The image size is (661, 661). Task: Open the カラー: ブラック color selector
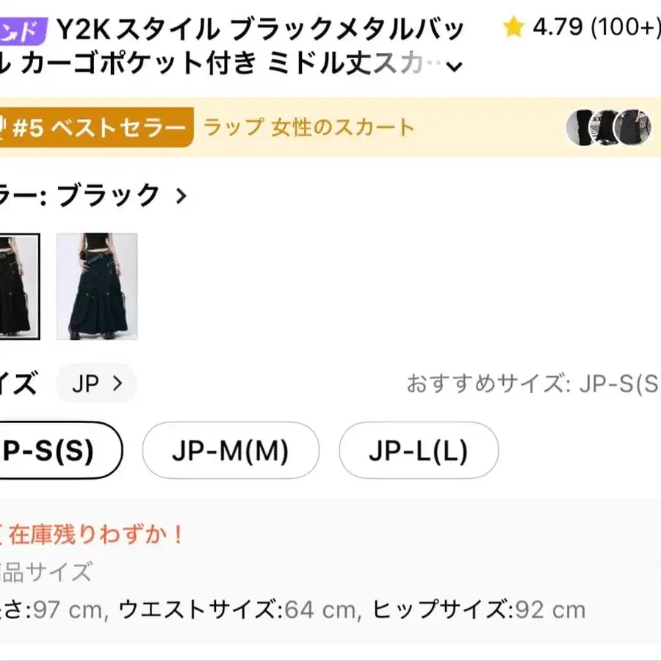[88, 196]
